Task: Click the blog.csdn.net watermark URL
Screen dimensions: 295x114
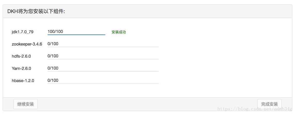Action: point(255,109)
